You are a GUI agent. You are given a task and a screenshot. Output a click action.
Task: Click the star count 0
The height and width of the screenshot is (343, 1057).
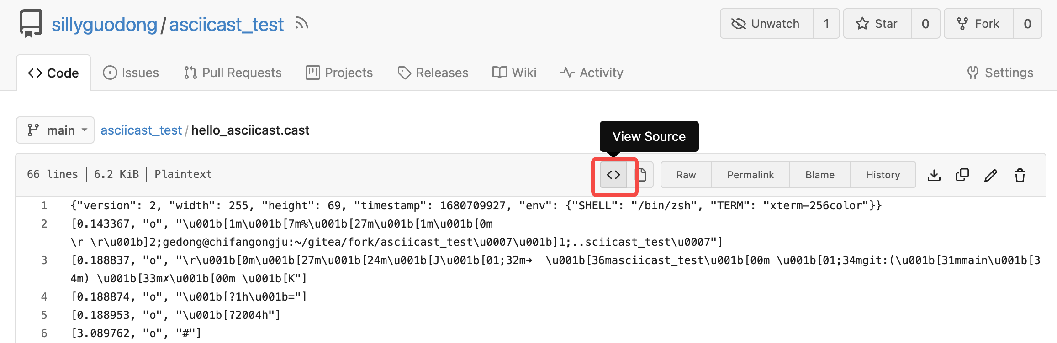[925, 24]
